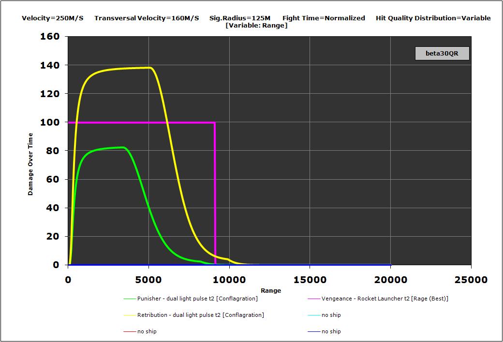This screenshot has height=342, width=503.
Task: Click the 20 y-axis label
Action: 53,236
